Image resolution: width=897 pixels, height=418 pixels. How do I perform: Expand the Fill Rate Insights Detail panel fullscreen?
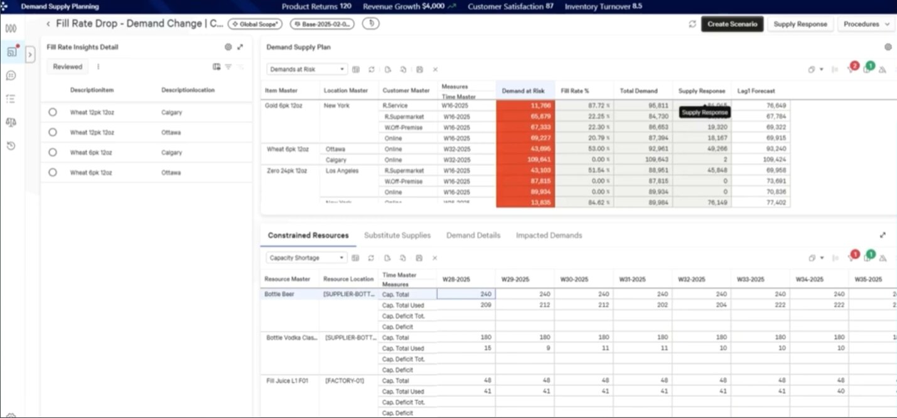(240, 47)
